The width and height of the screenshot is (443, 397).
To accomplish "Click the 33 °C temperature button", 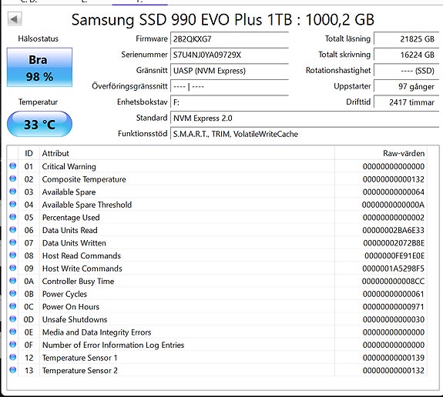I will tap(39, 124).
